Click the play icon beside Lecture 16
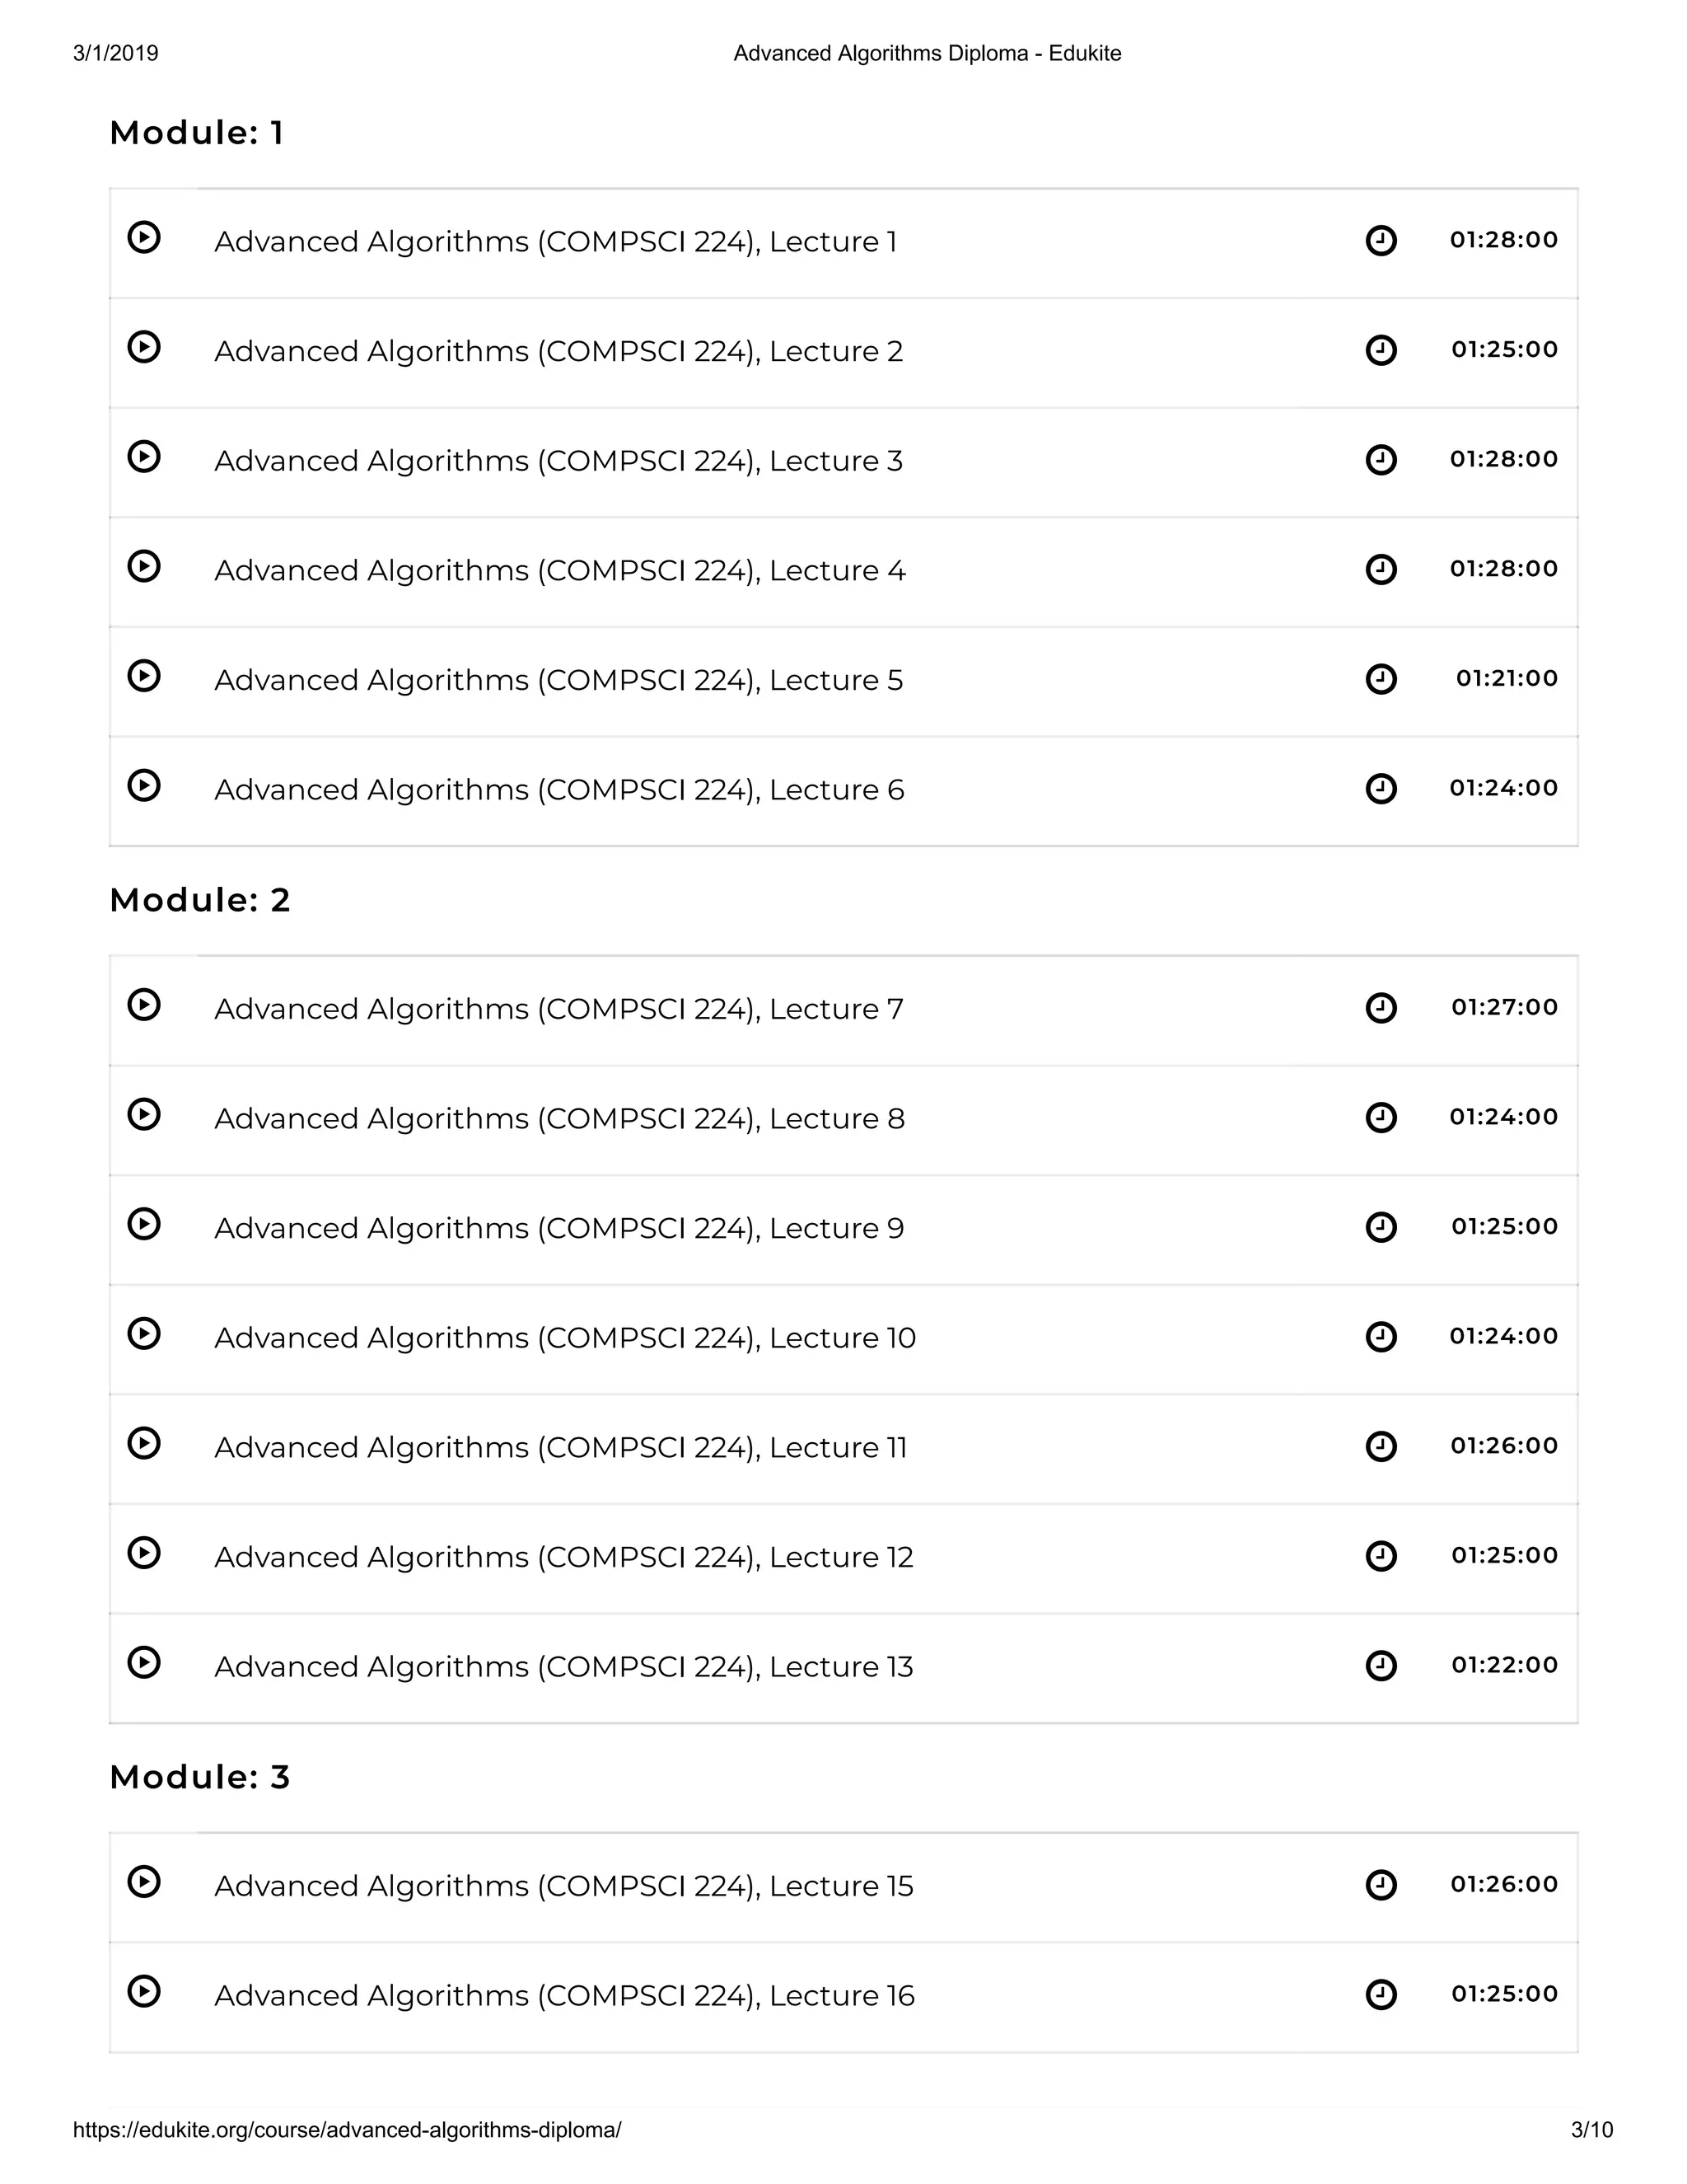 (x=144, y=1991)
